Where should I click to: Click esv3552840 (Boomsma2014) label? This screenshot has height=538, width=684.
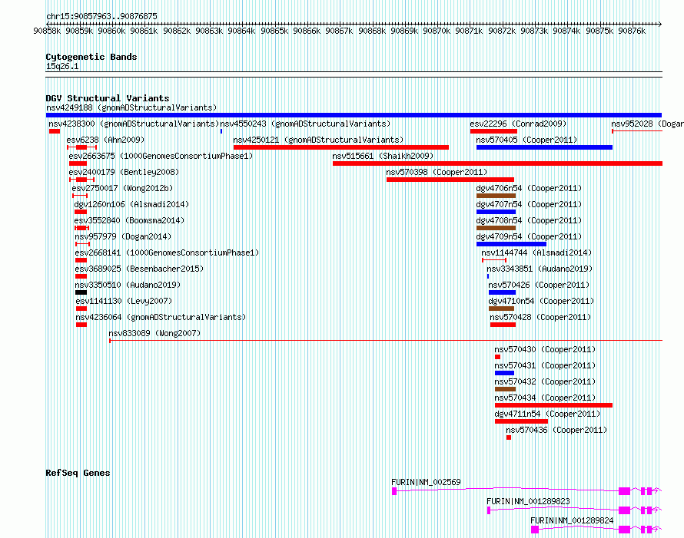point(130,220)
